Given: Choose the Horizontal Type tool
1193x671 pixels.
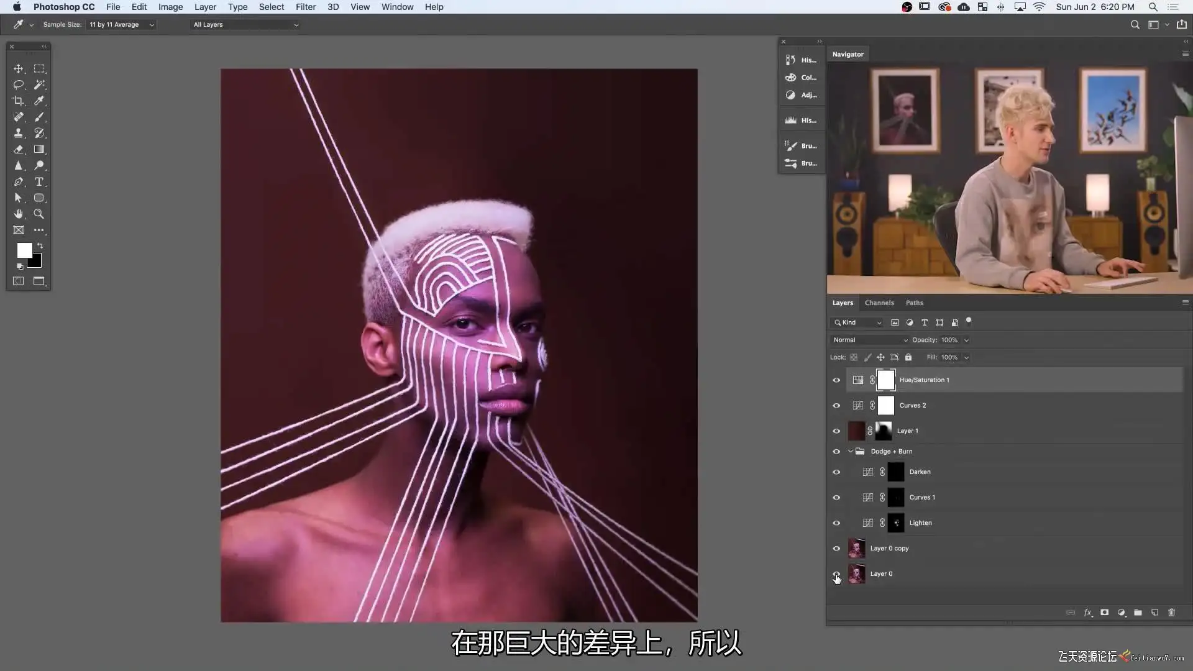Looking at the screenshot, I should coord(39,181).
